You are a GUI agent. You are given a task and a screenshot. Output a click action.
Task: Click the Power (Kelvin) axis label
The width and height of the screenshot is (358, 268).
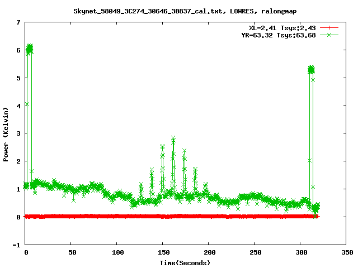[6, 135]
